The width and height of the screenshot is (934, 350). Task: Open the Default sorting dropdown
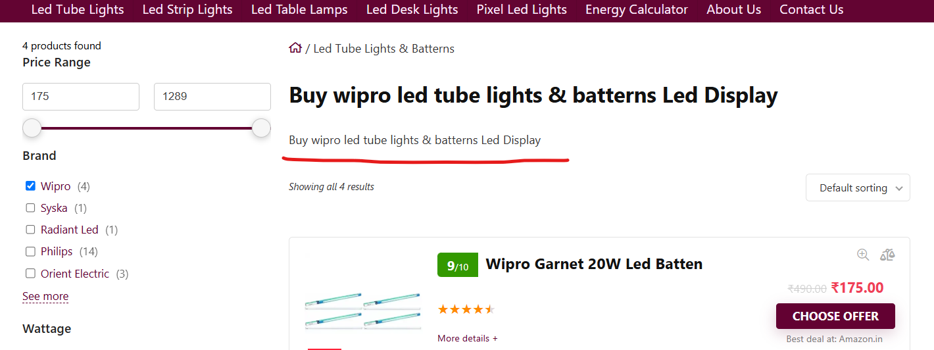858,187
